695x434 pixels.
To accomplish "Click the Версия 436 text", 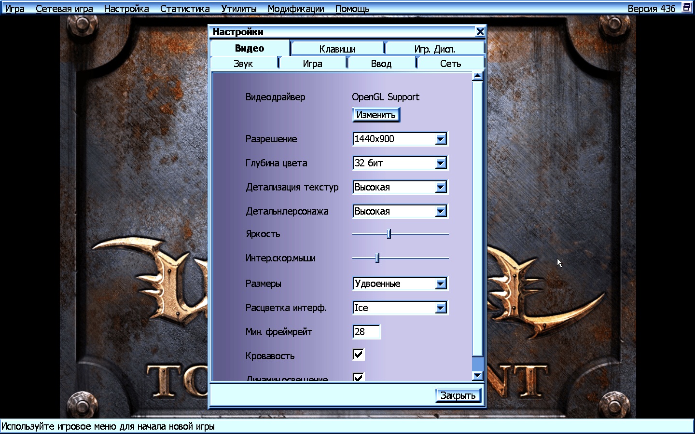I will point(652,9).
